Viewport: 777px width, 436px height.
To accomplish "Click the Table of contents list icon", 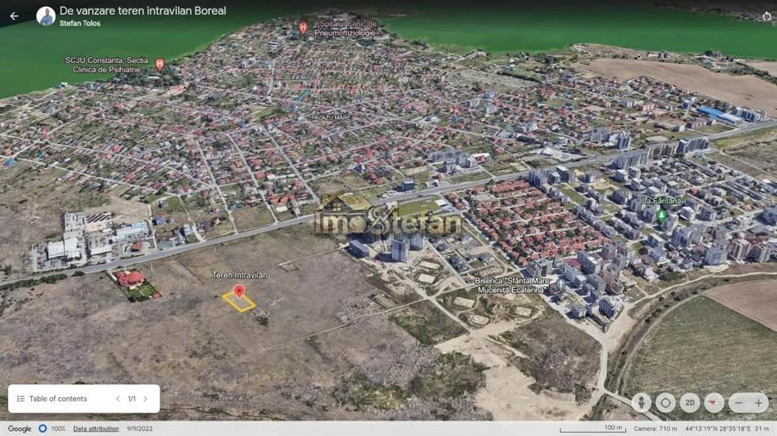I will click(21, 398).
